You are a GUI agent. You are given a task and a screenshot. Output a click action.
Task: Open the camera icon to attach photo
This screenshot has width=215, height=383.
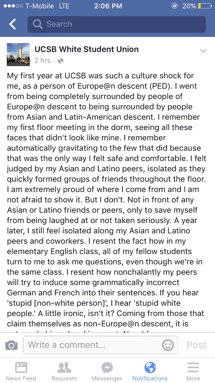(x=11, y=345)
